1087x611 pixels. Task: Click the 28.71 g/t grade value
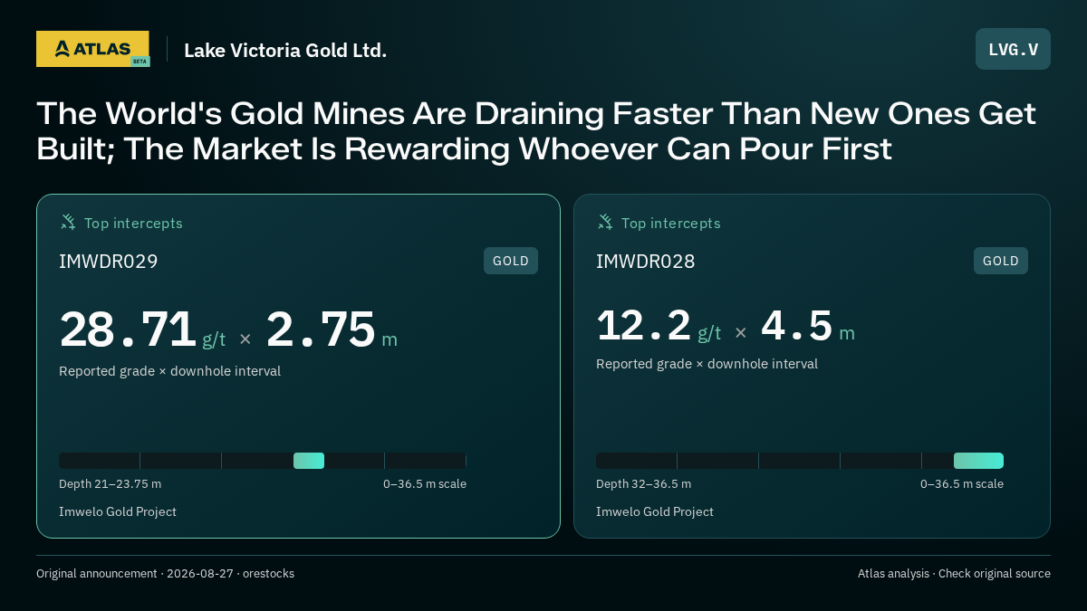(x=142, y=329)
